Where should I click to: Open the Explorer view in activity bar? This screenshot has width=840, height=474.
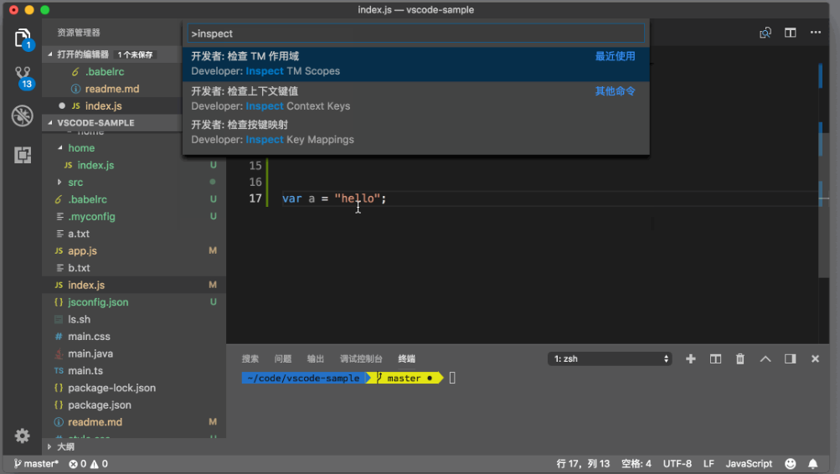pyautogui.click(x=22, y=38)
